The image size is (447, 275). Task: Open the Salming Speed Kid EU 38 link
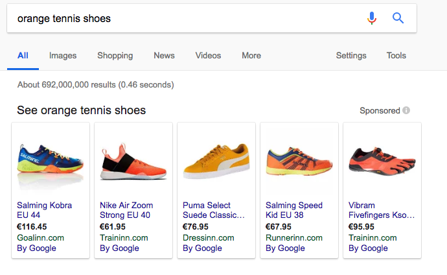tap(294, 210)
